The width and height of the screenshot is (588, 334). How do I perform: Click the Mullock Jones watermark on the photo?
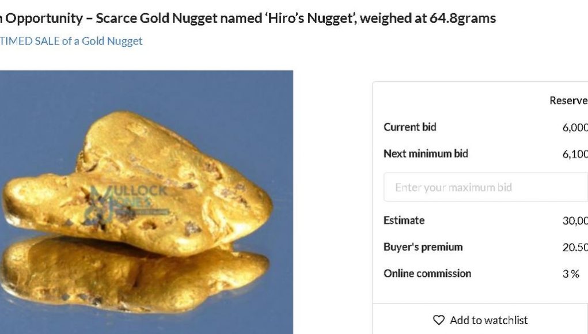tap(126, 203)
